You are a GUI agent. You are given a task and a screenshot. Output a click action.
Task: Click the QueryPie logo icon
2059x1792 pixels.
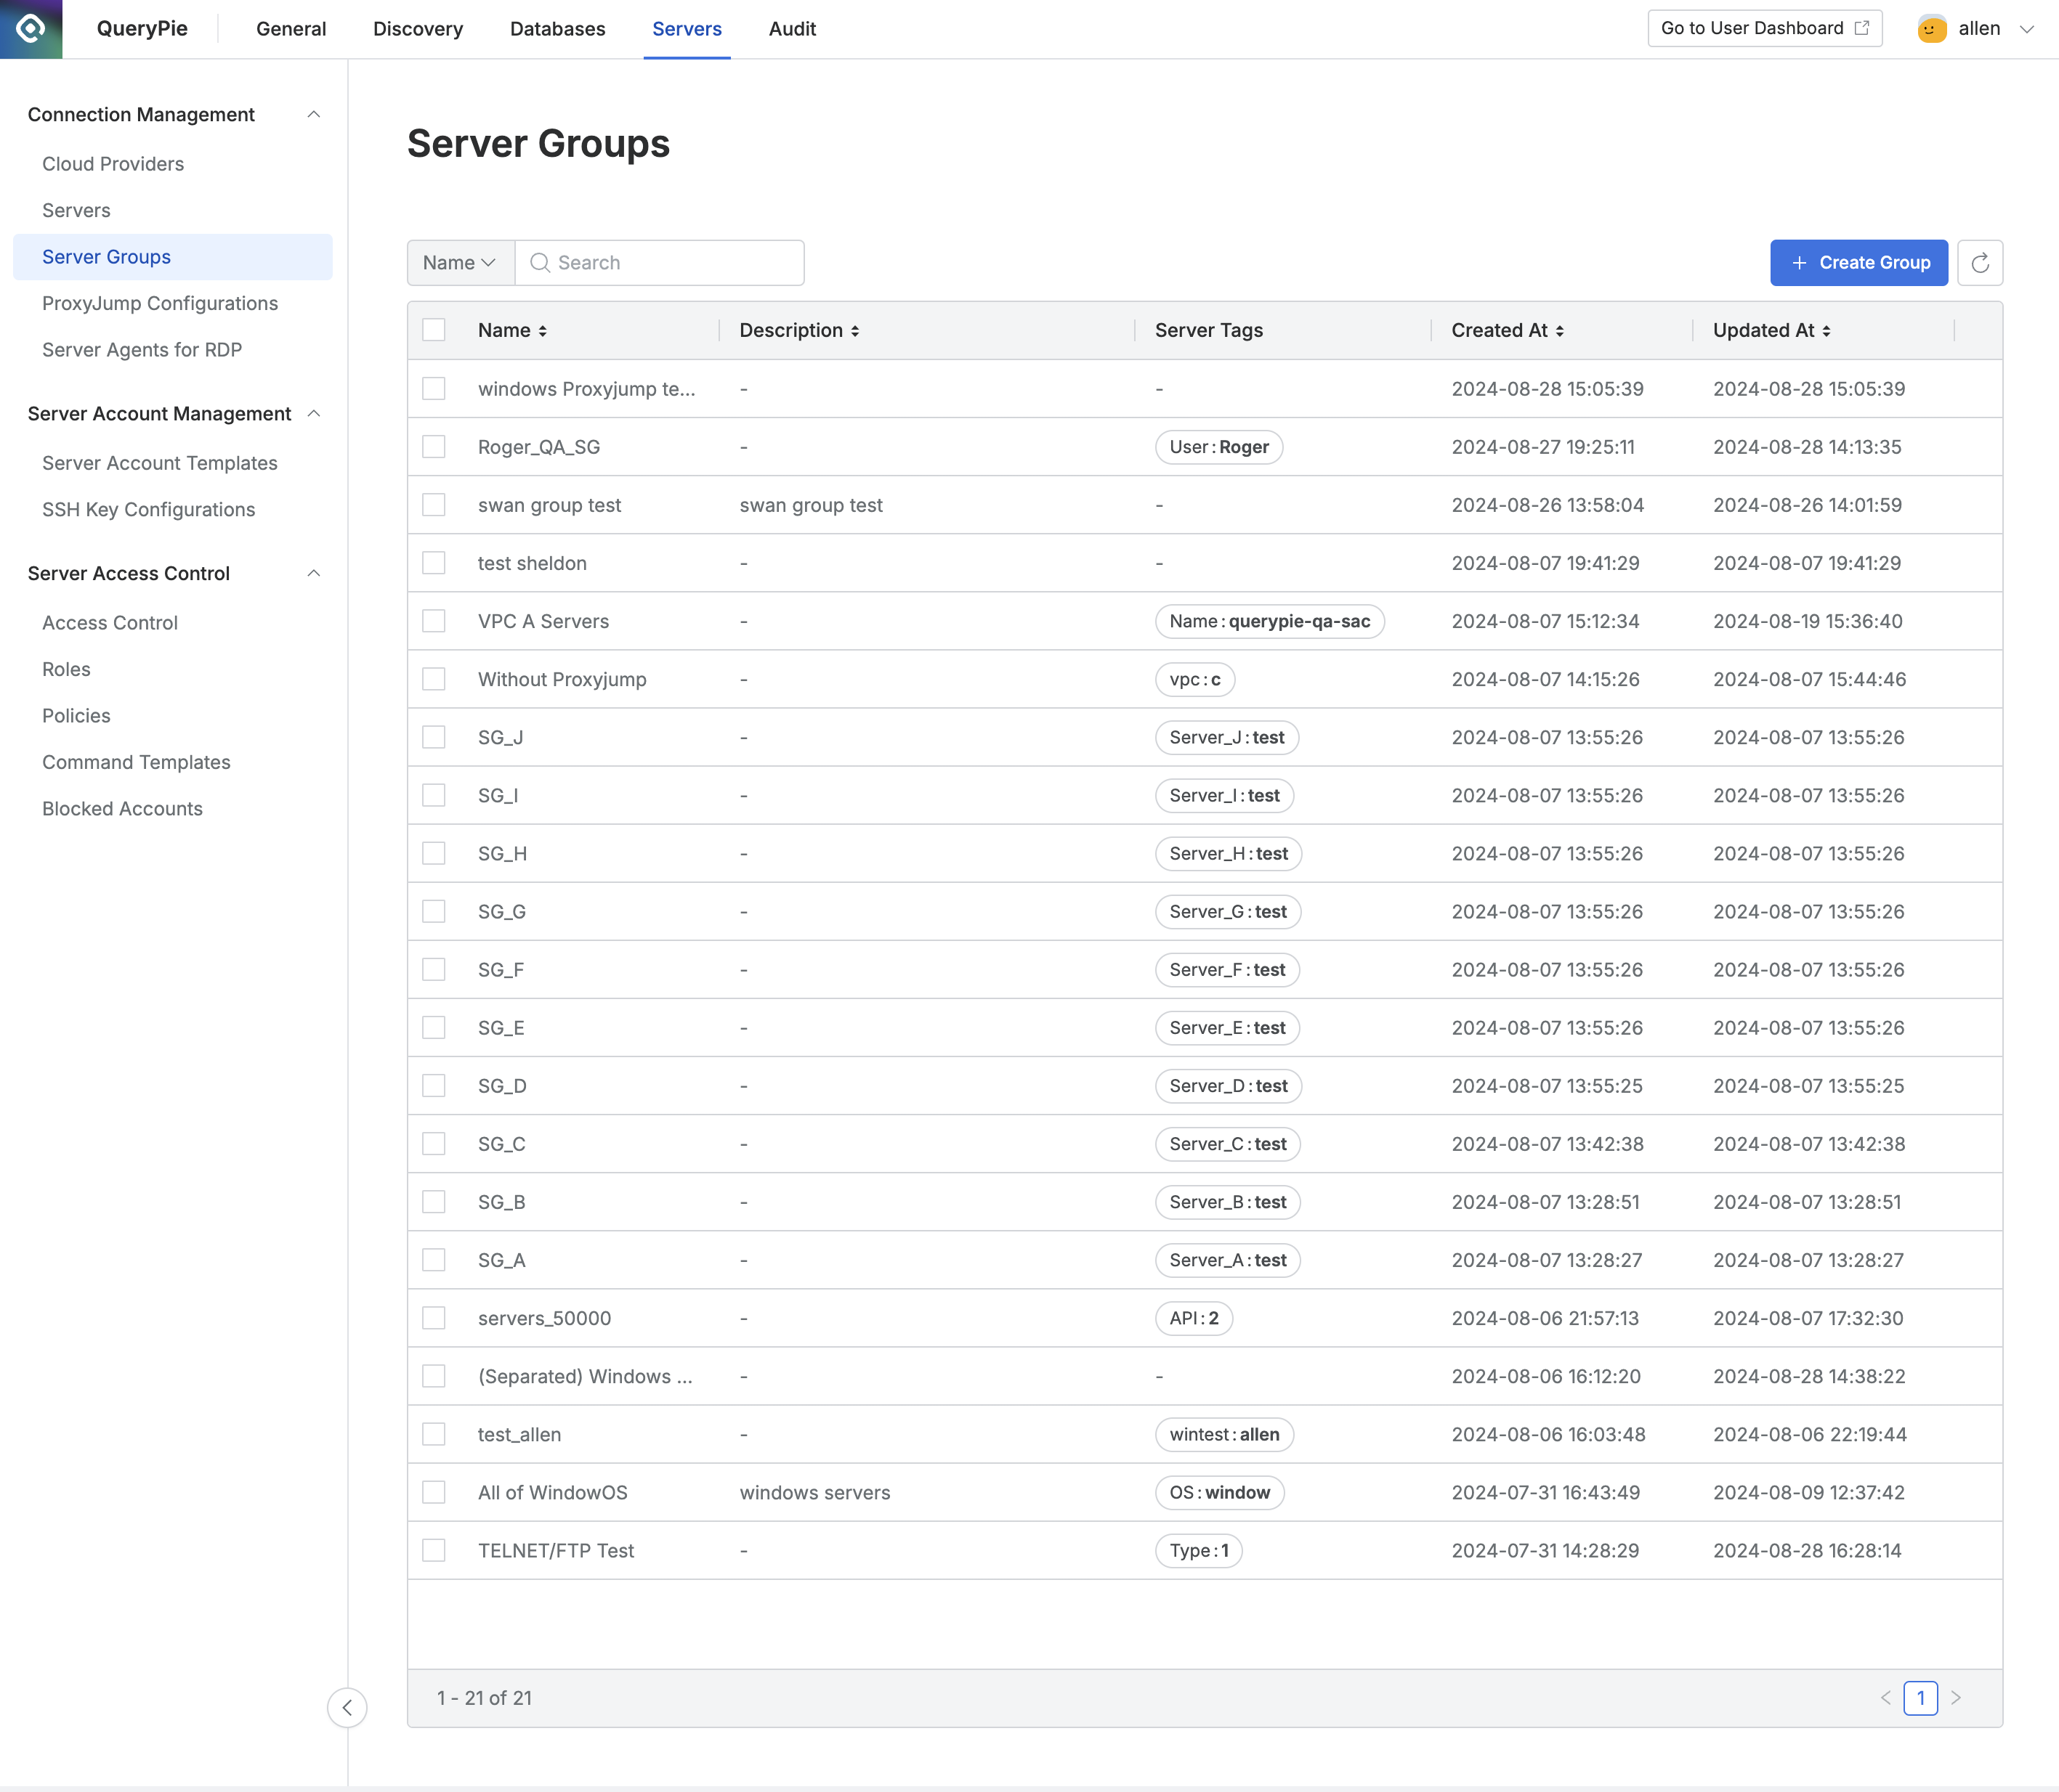[x=31, y=29]
